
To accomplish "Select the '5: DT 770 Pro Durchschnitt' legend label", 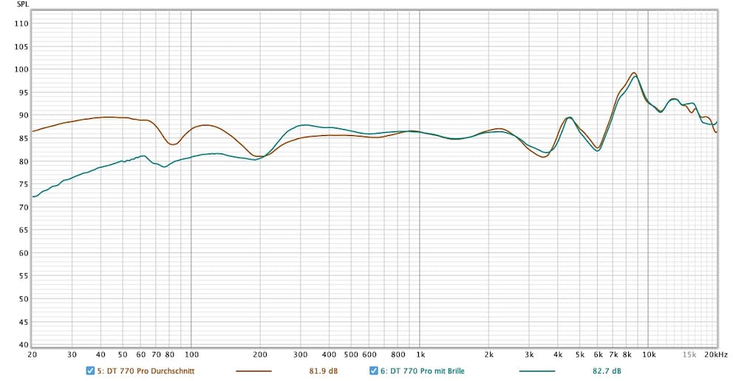I will [146, 371].
